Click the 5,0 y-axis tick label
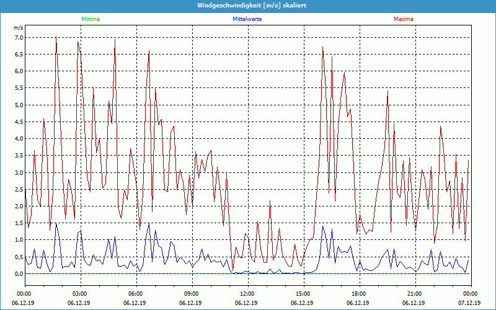This screenshot has width=496, height=310. pyautogui.click(x=19, y=105)
